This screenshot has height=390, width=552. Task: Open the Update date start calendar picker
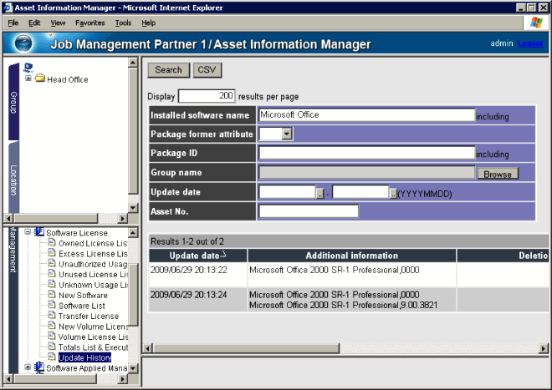pyautogui.click(x=319, y=193)
